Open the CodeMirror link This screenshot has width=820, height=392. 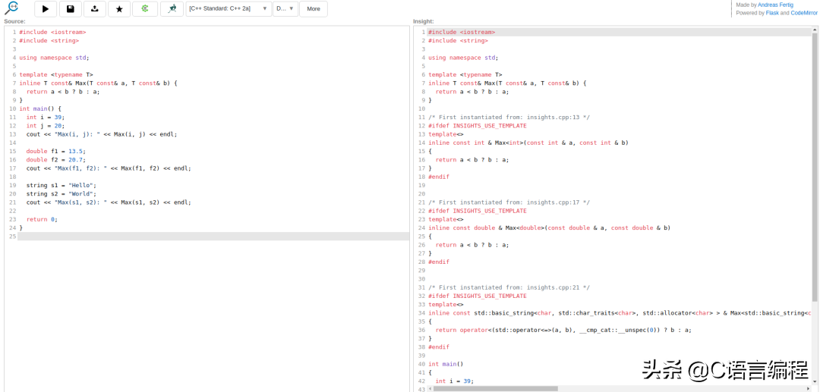tap(803, 13)
